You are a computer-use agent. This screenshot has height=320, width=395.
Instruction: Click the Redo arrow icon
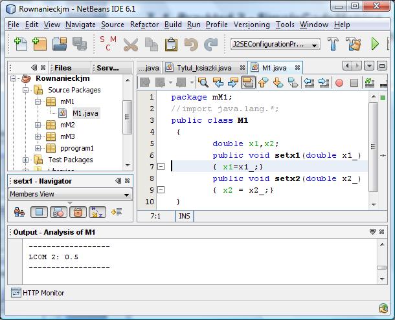pos(210,44)
